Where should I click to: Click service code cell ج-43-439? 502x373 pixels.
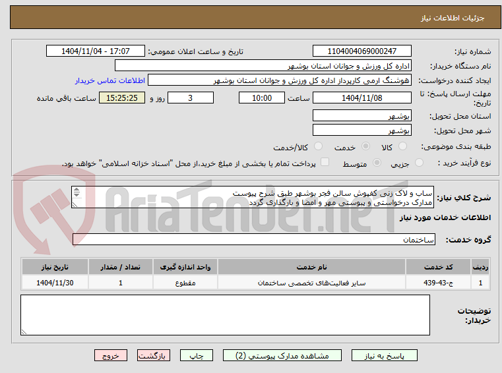[438, 283]
